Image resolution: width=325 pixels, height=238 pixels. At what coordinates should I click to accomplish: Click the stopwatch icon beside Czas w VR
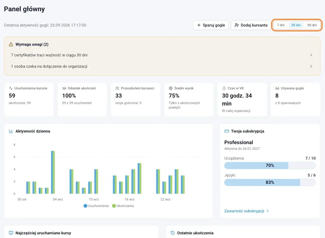[224, 88]
